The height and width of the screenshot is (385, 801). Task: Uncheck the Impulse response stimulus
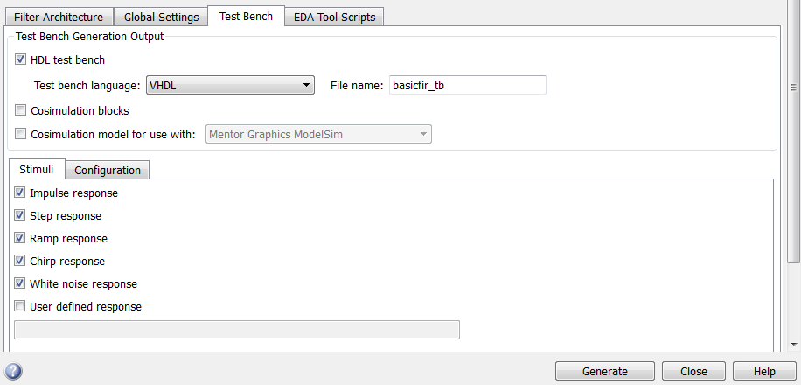tap(20, 192)
